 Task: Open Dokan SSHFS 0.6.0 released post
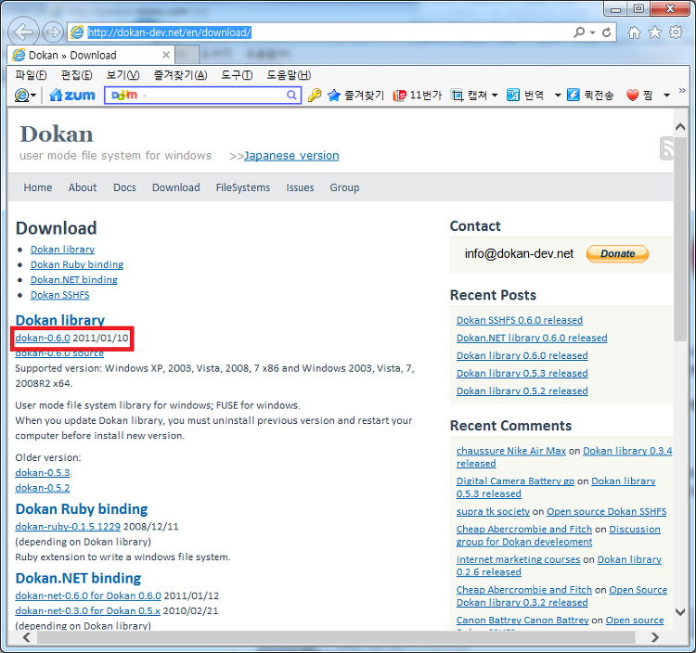(x=520, y=320)
